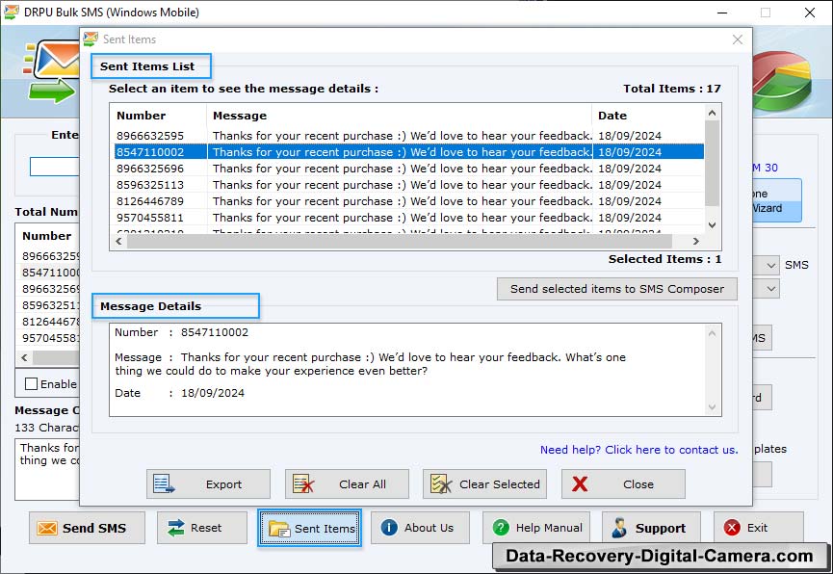
Task: Click the number 8547110002 in Message Details
Action: point(215,332)
